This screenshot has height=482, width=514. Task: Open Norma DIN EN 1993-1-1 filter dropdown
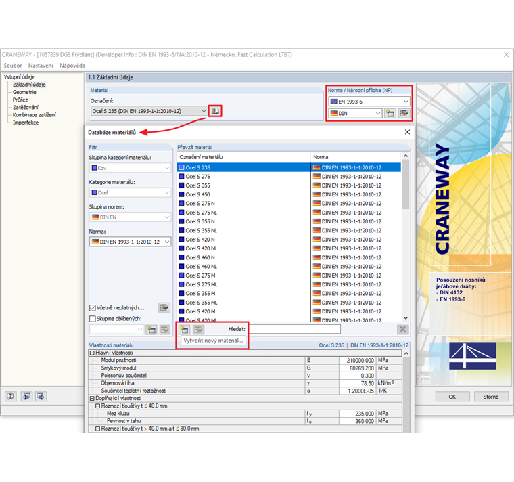(x=167, y=242)
